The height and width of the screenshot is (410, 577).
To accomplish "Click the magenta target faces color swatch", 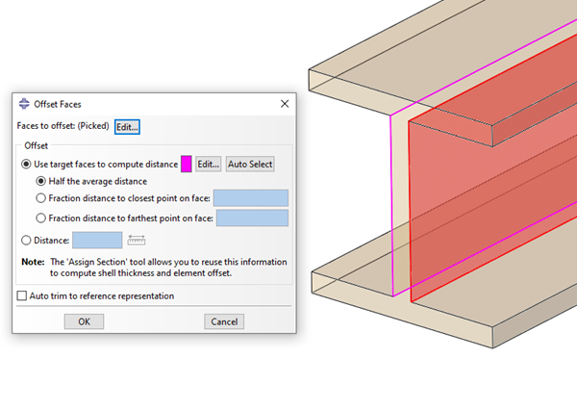I will click(x=187, y=165).
